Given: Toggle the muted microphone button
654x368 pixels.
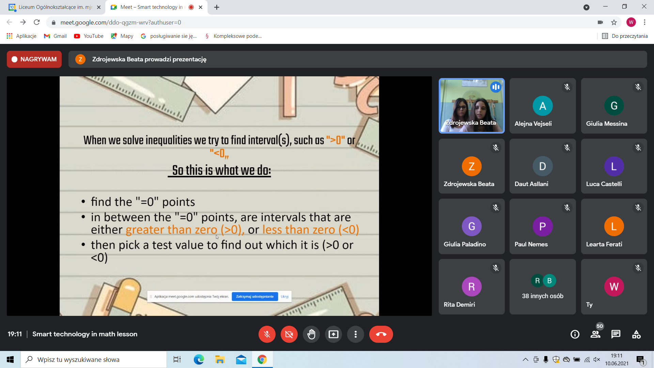Looking at the screenshot, I should [x=267, y=334].
